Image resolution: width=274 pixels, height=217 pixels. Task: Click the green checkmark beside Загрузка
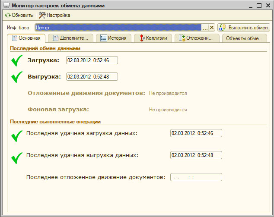pyautogui.click(x=17, y=61)
